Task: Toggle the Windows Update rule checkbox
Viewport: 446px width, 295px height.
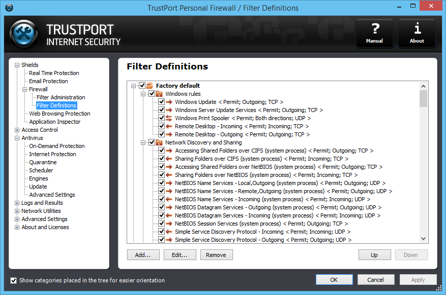Action: click(162, 102)
